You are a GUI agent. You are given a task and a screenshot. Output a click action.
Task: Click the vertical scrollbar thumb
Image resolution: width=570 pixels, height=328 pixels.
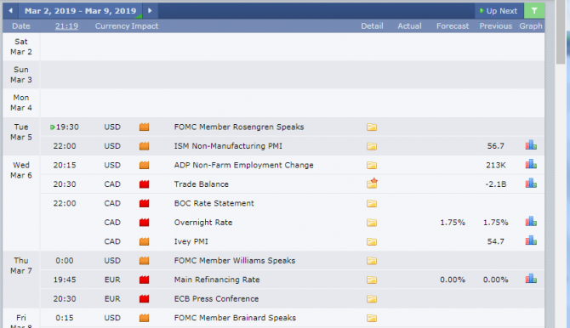[561, 32]
